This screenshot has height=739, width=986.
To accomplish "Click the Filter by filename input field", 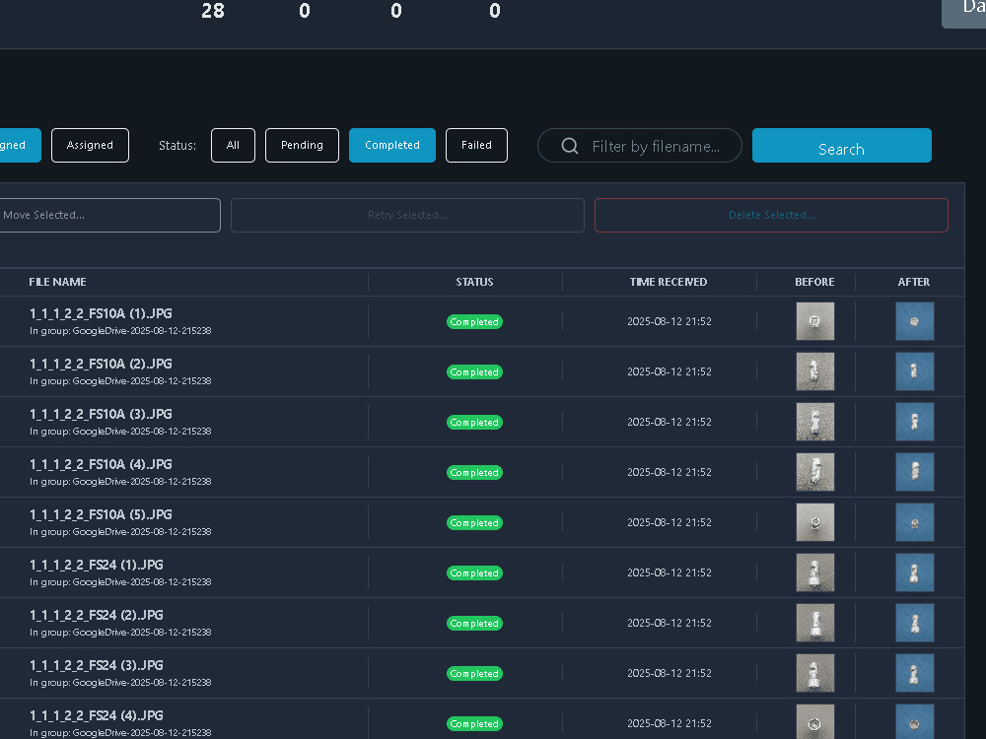I will coord(640,146).
